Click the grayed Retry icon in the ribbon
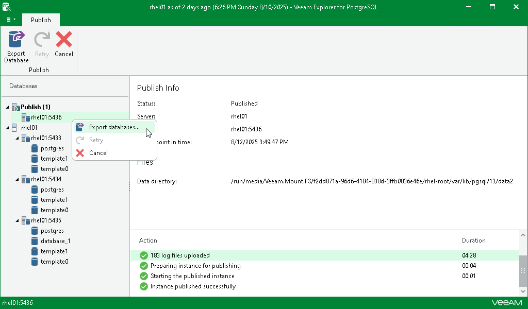 (x=41, y=39)
